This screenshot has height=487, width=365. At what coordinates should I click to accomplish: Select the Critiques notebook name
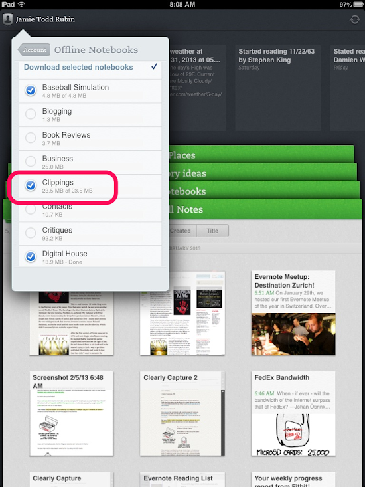coord(57,230)
